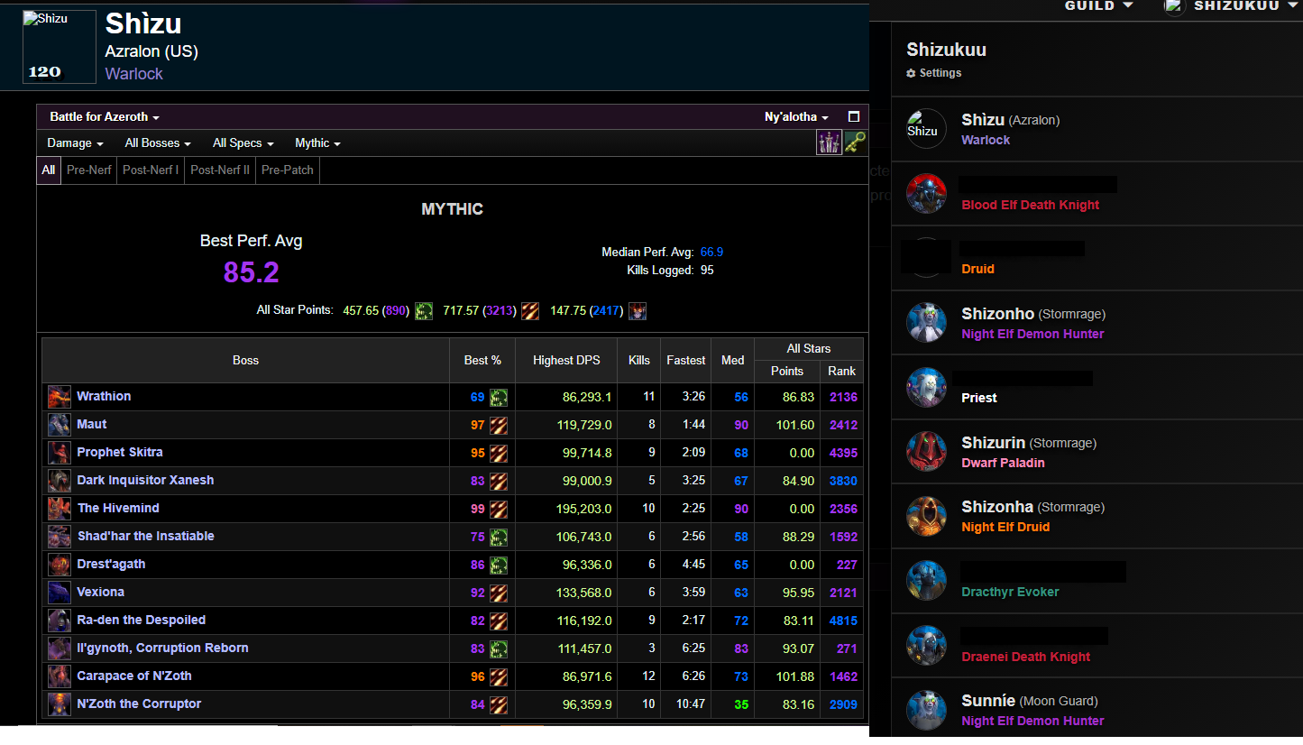This screenshot has height=745, width=1303.
Task: Open the Mythic difficulty dropdown
Action: 317,143
